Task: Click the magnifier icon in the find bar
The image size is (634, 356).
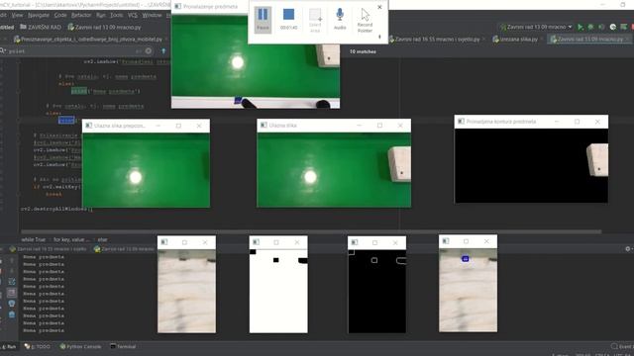Action: pyautogui.click(x=2, y=50)
